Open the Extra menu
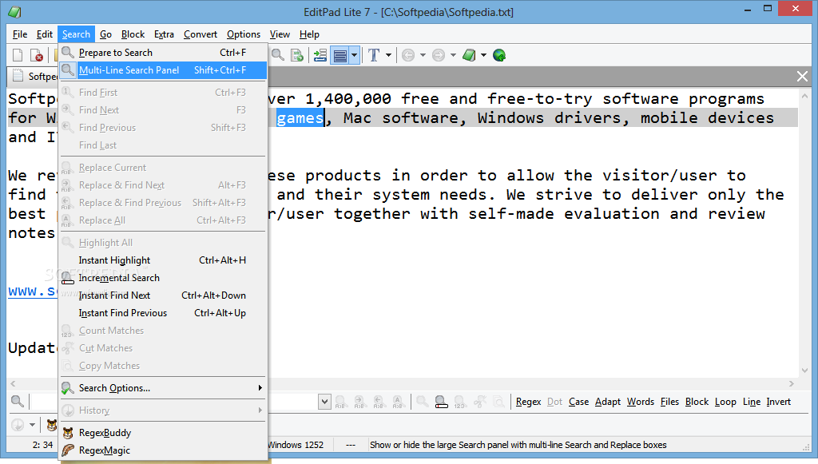 point(164,34)
